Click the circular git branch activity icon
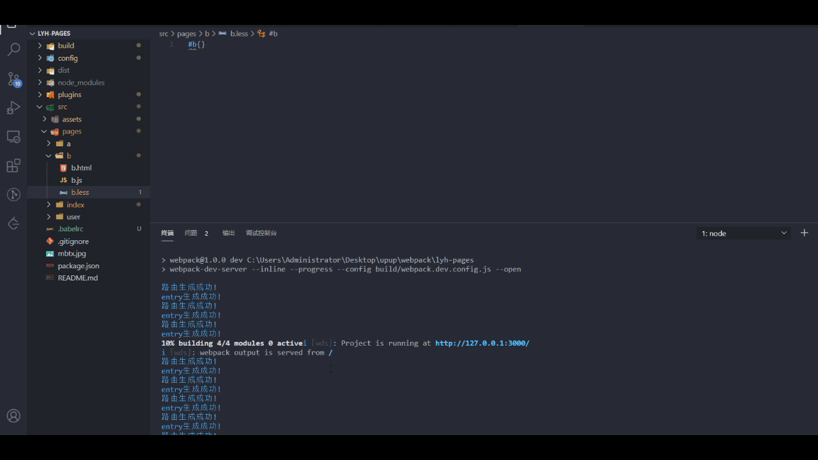 point(13,194)
